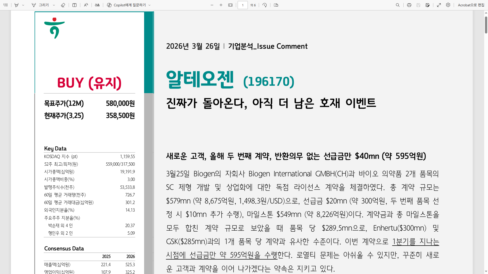Add a text annotation to the PDF

point(74,5)
